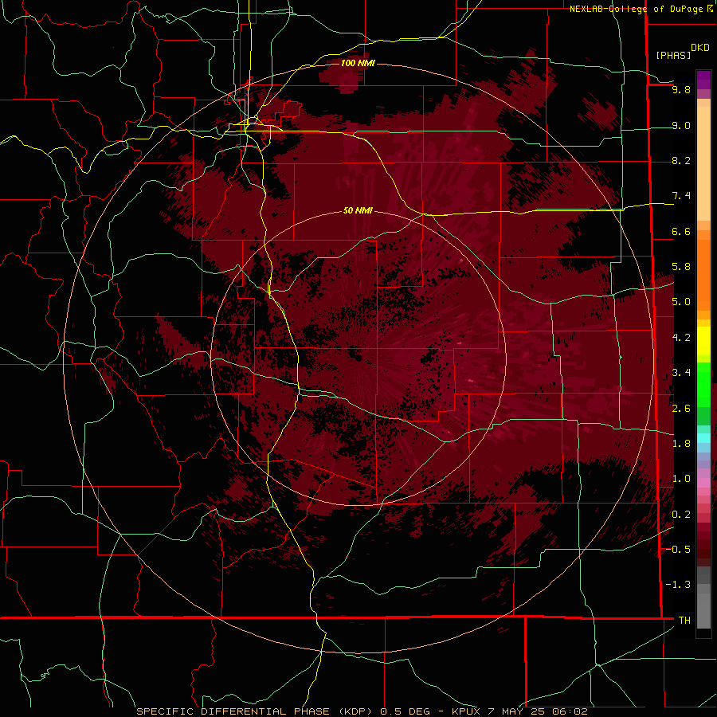Select the 1.8 scale value
Image resolution: width=717 pixels, height=717 pixels.
click(681, 444)
